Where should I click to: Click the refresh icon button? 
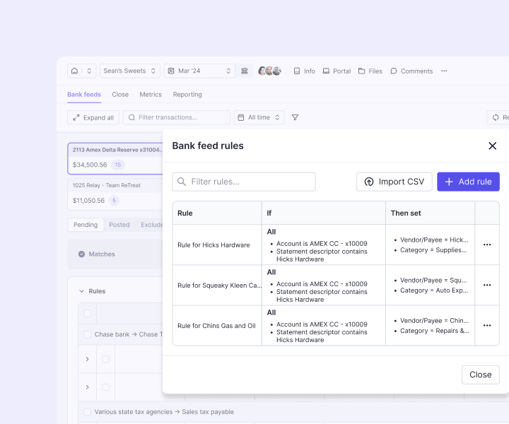coord(498,117)
